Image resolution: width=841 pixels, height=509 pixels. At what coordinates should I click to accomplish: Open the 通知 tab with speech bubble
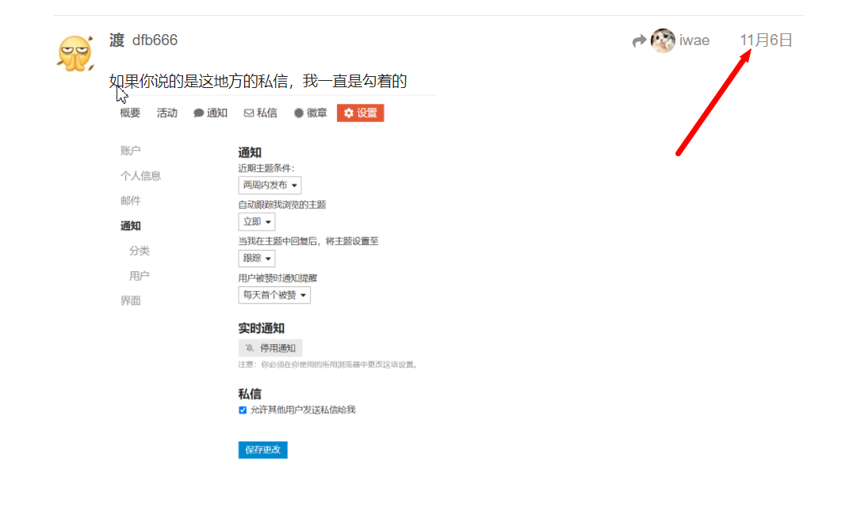coord(210,113)
